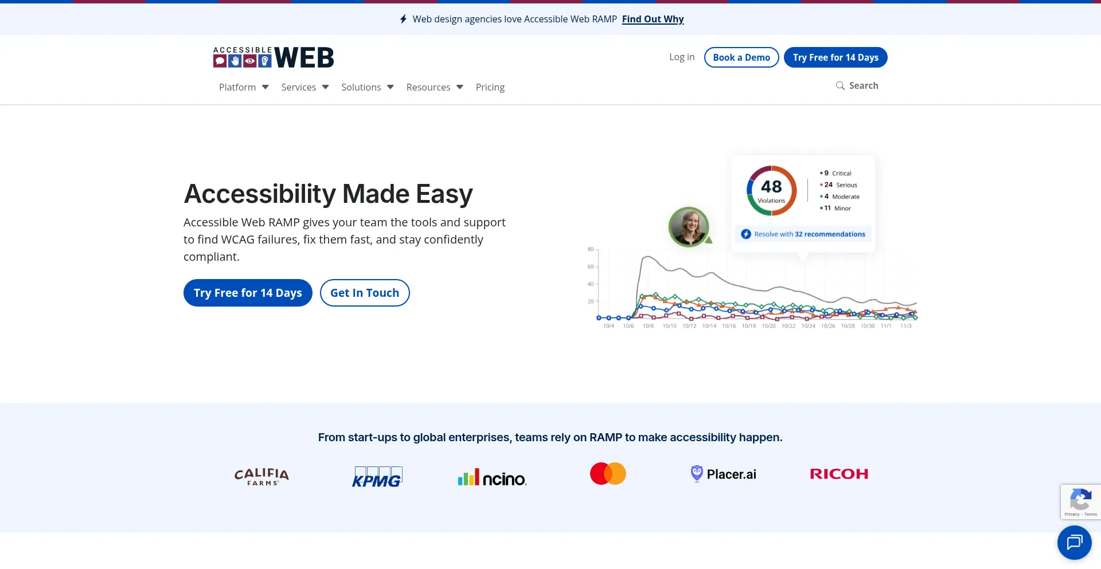Viewport: 1101px width, 569px height.
Task: Click the Califia Farms logo
Action: [261, 476]
